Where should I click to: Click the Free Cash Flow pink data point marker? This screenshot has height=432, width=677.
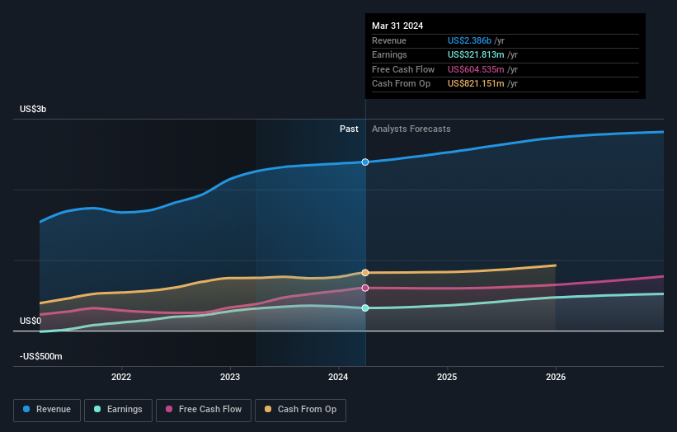click(365, 288)
